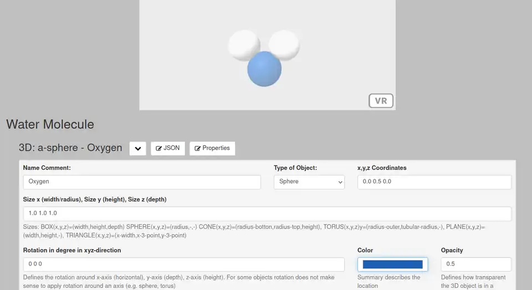Click the 'Sizes: BOX(x,y,z)' help text
Image resolution: width=532 pixels, height=290 pixels.
tap(254, 231)
